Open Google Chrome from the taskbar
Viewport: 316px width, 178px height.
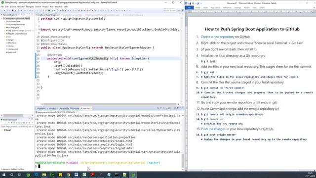[69, 175]
